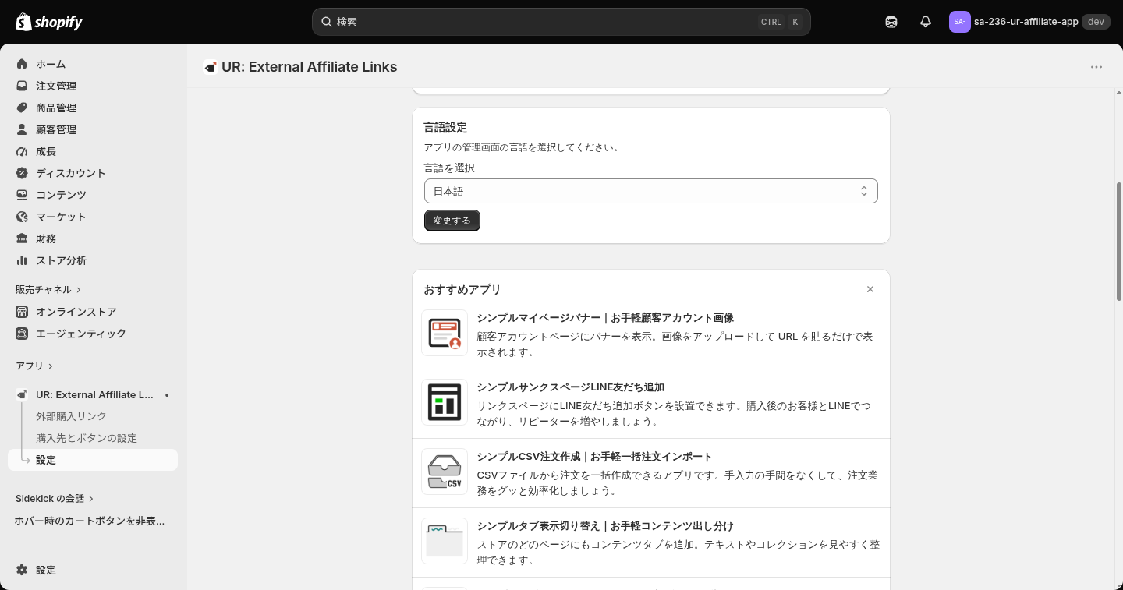Click the ストア分析 chart icon
This screenshot has height=590, width=1123.
coord(22,260)
